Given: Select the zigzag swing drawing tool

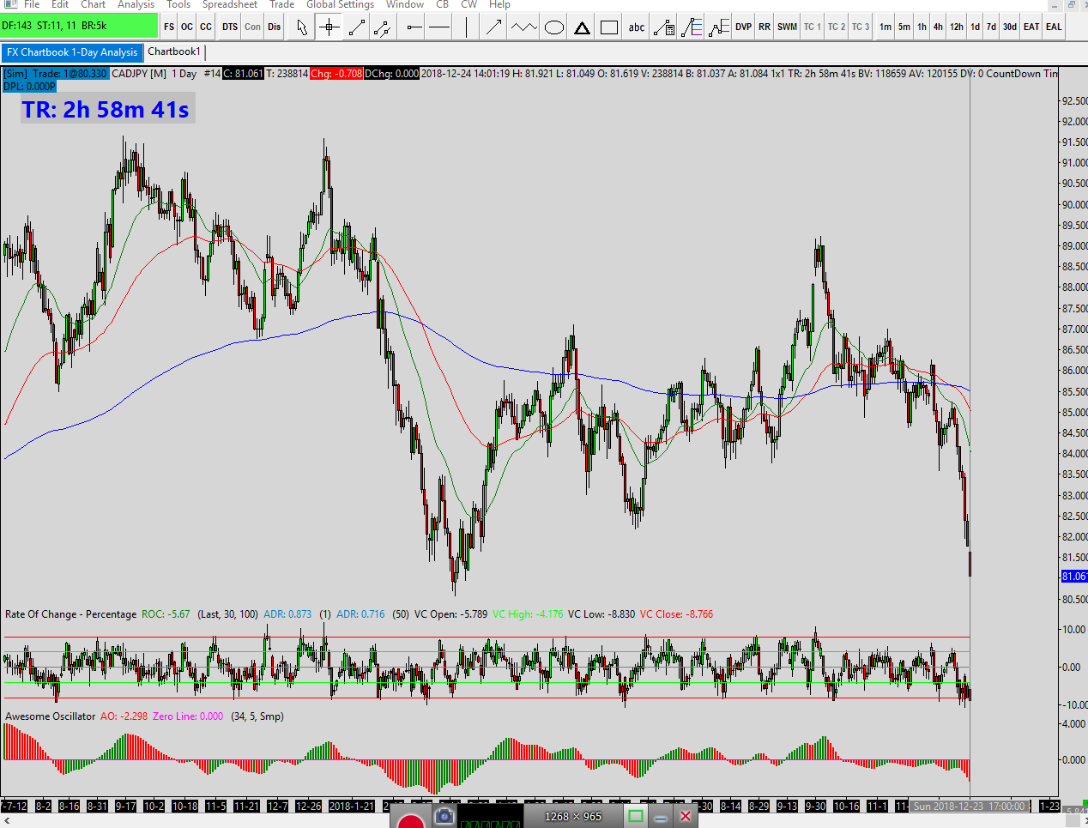Looking at the screenshot, I should click(523, 27).
